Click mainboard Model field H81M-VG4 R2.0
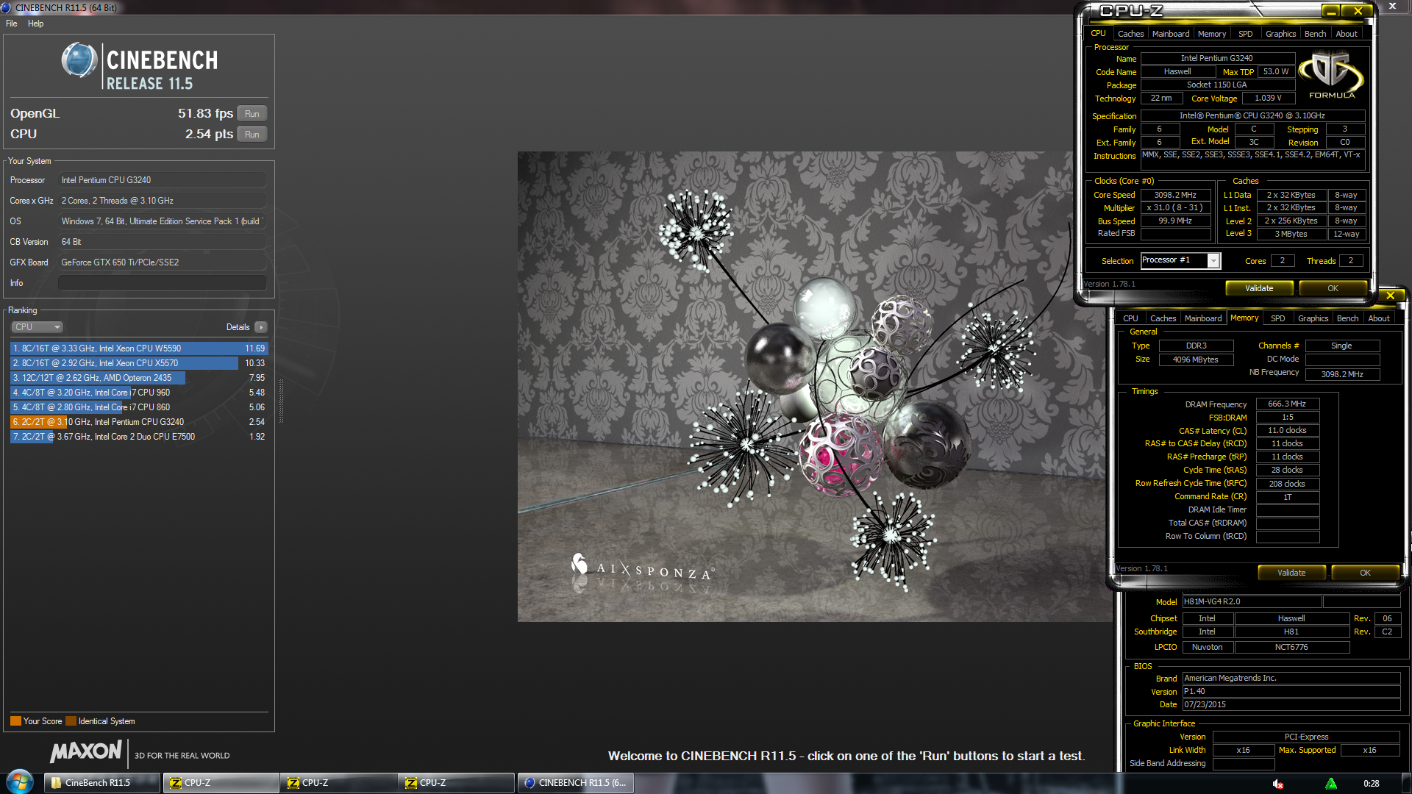Viewport: 1412px width, 794px height. click(1252, 601)
